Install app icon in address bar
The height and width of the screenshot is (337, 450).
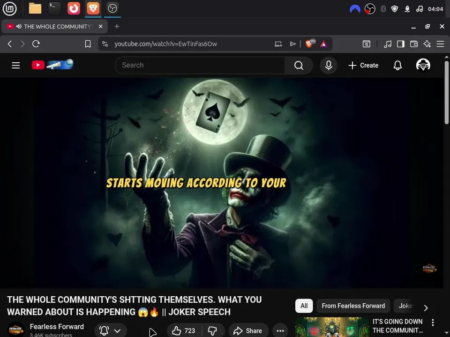(x=278, y=44)
